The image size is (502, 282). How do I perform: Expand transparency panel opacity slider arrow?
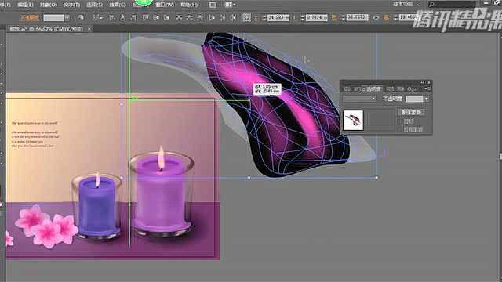[x=427, y=99]
